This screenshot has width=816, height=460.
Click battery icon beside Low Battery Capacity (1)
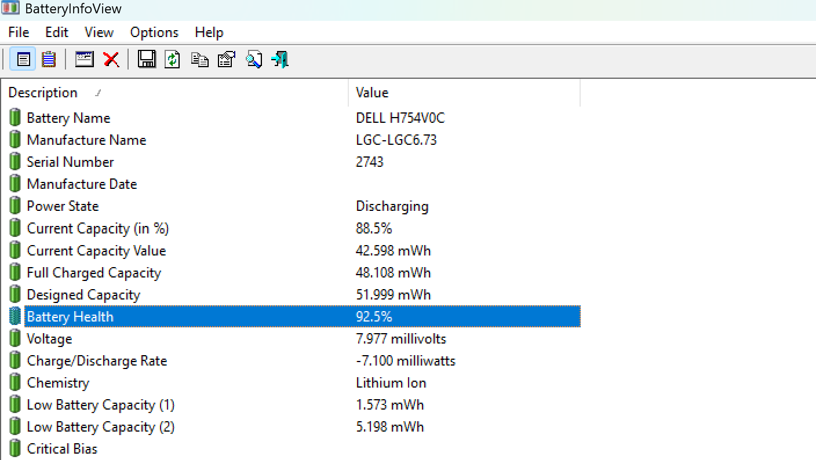(15, 404)
